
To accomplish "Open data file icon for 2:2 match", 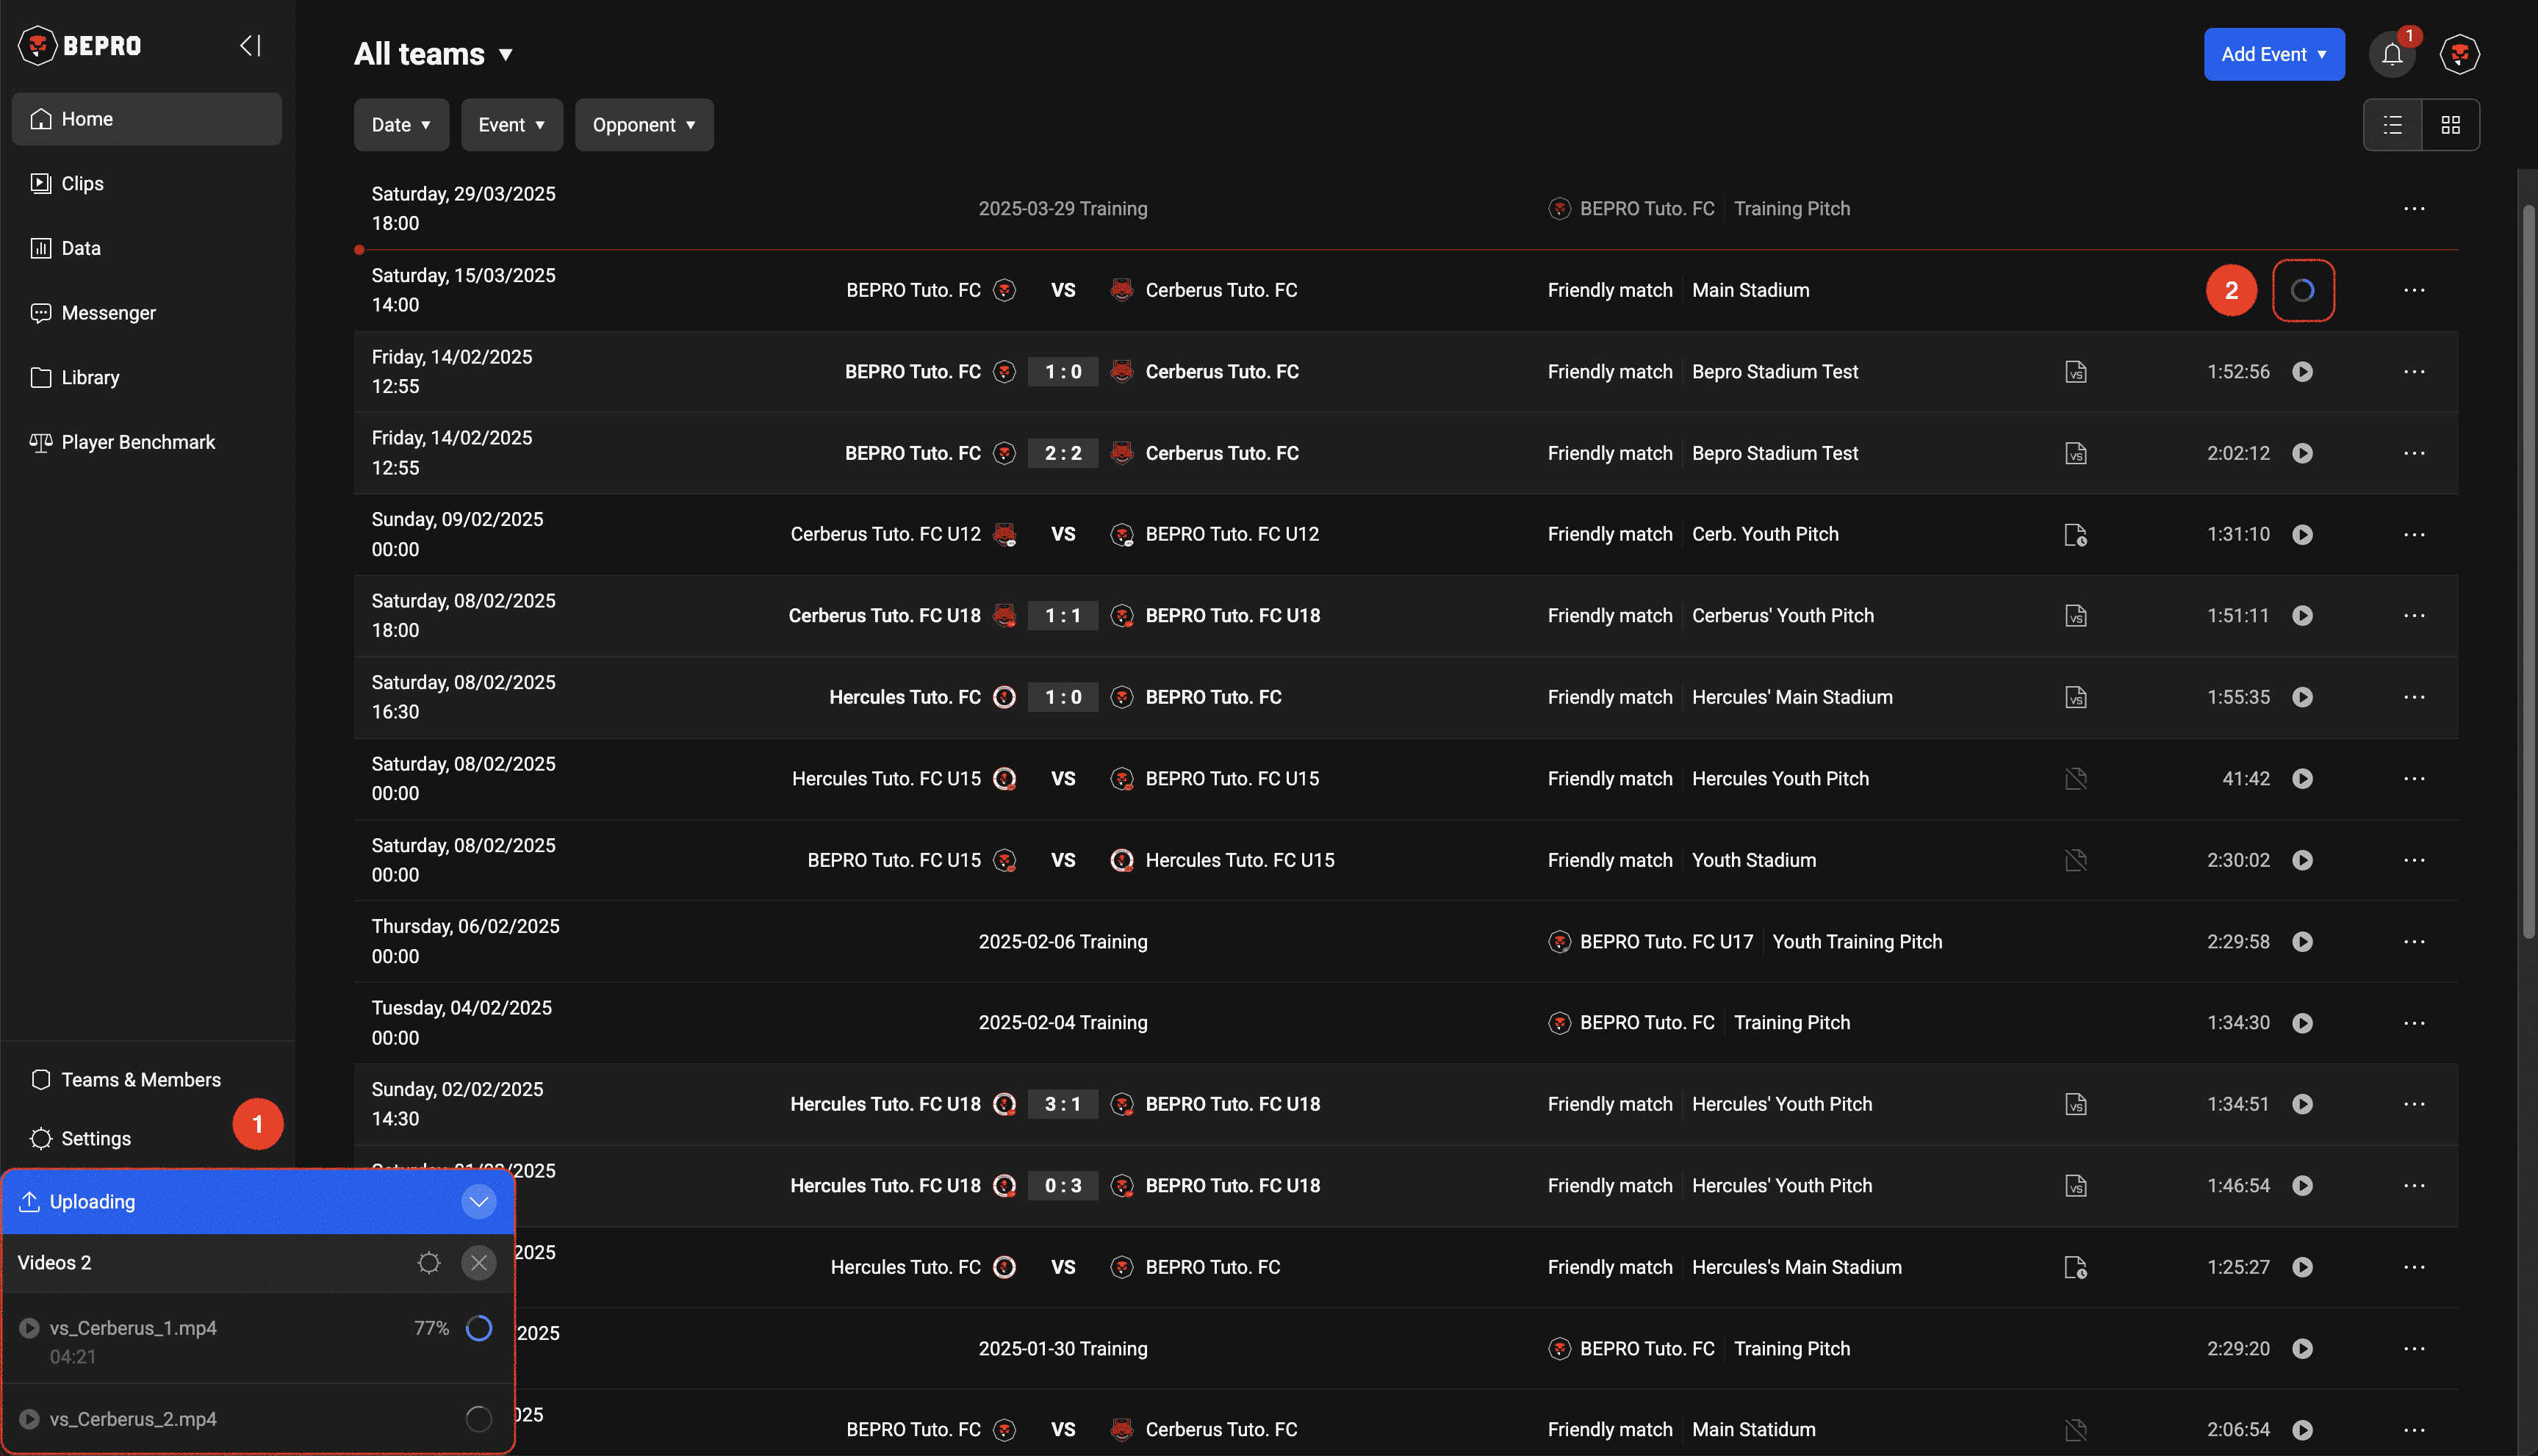I will pyautogui.click(x=2075, y=453).
